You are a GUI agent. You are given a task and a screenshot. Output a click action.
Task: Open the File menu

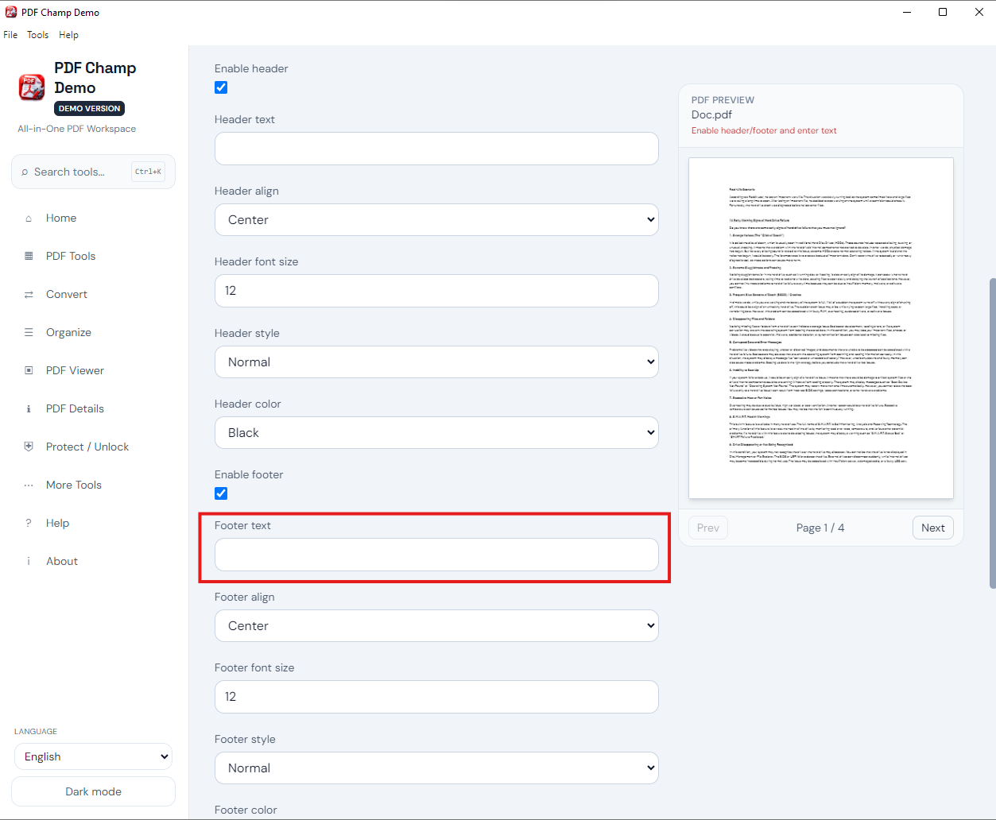pyautogui.click(x=10, y=35)
